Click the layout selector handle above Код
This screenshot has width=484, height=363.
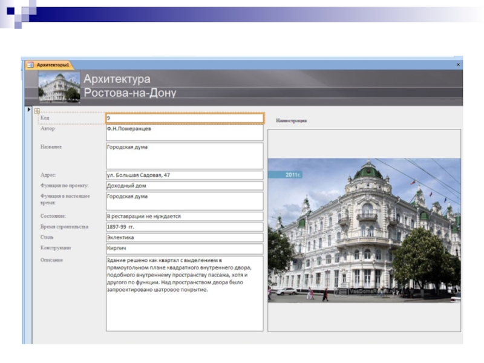click(37, 111)
